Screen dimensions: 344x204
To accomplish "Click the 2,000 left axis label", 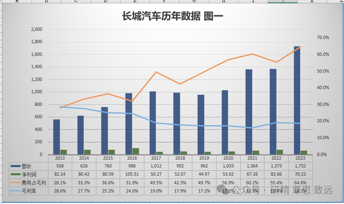I will (x=36, y=29).
